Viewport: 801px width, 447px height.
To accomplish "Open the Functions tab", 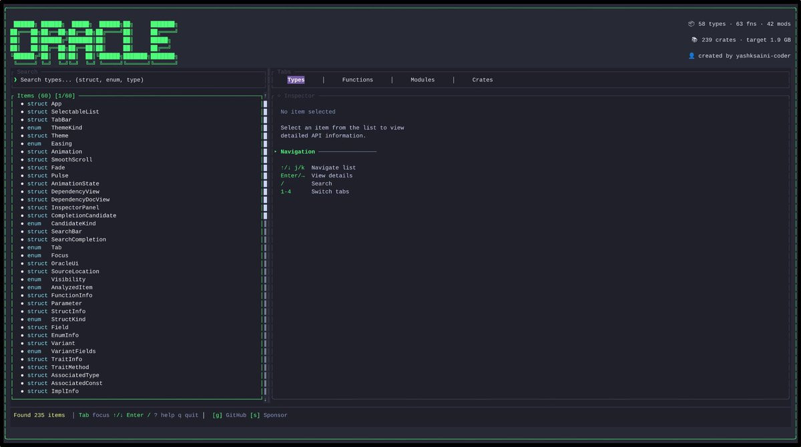I will (357, 80).
